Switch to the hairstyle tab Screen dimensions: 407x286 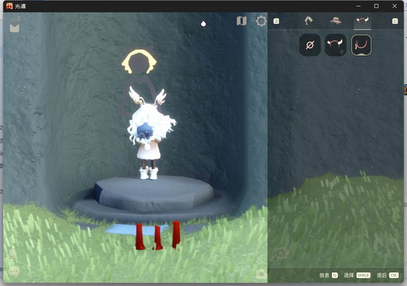pos(308,21)
